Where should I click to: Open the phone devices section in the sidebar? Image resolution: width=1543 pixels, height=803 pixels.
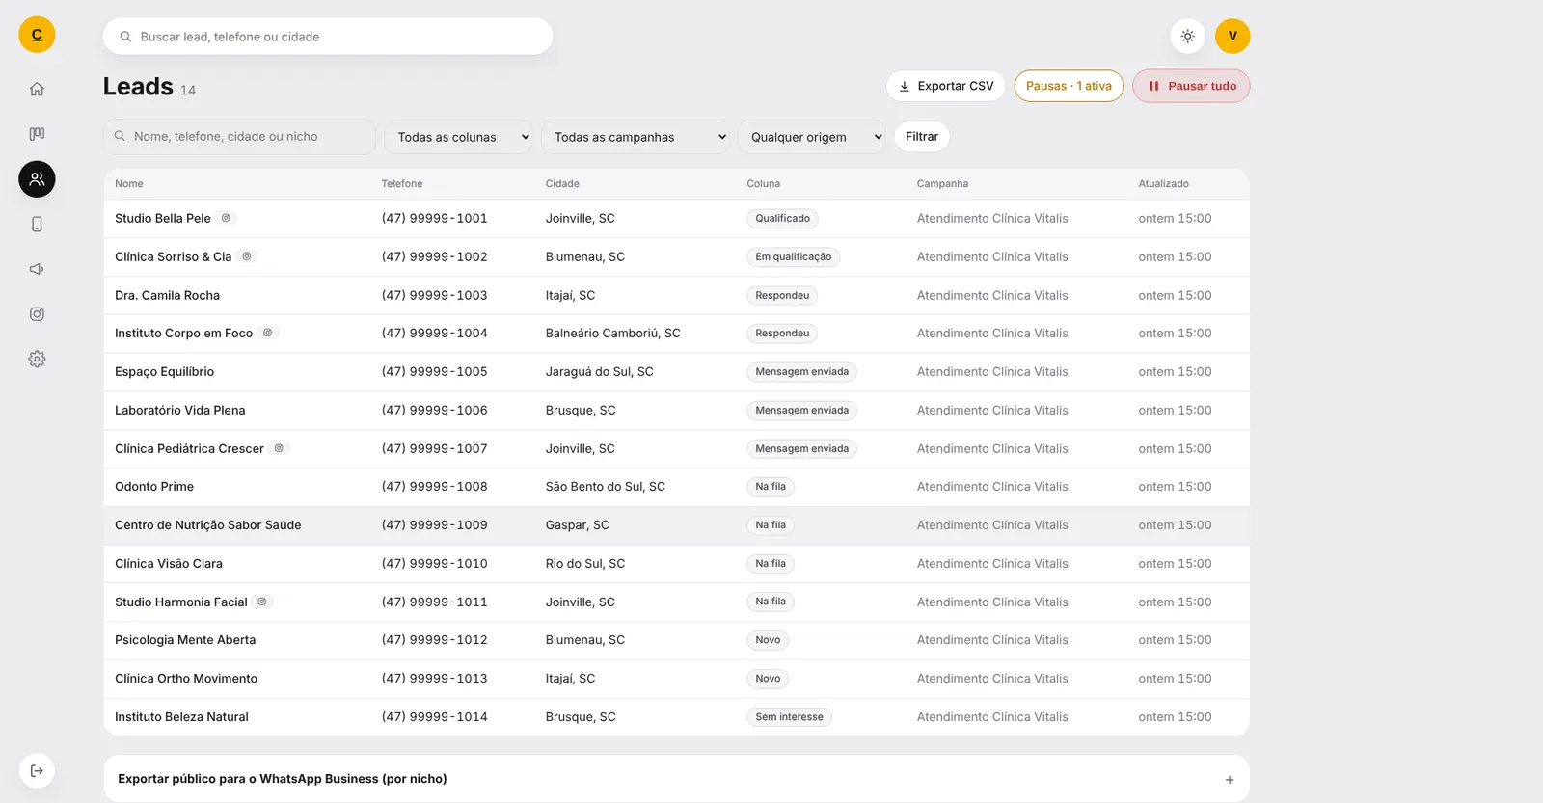point(37,225)
